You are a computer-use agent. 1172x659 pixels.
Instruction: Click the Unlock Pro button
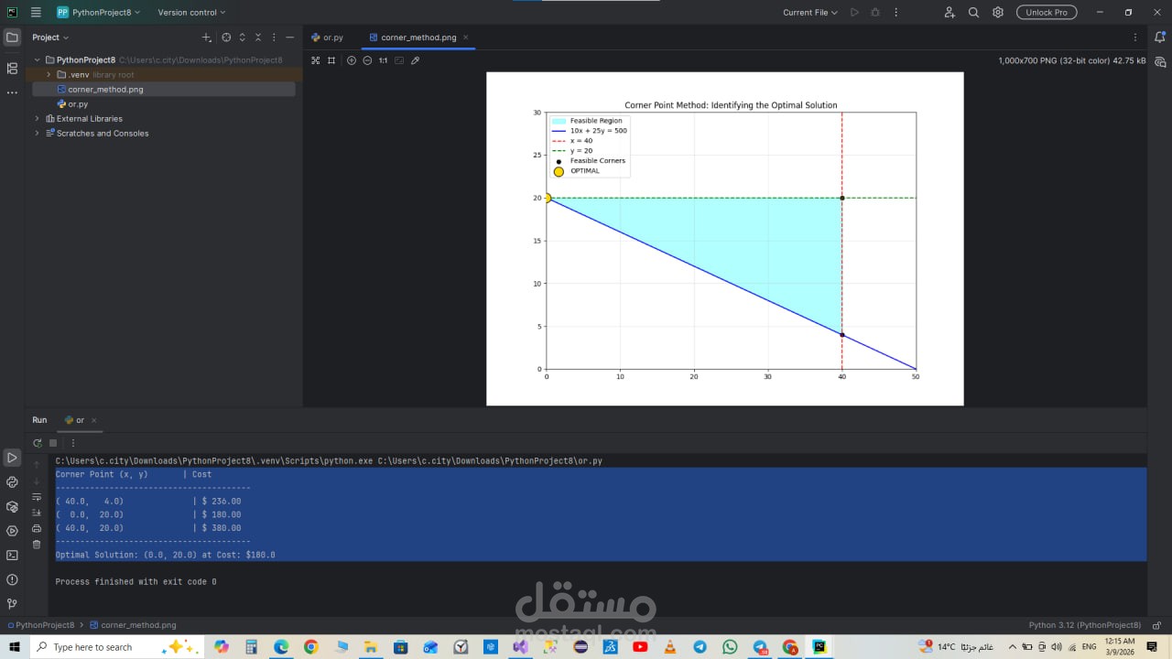[1046, 12]
